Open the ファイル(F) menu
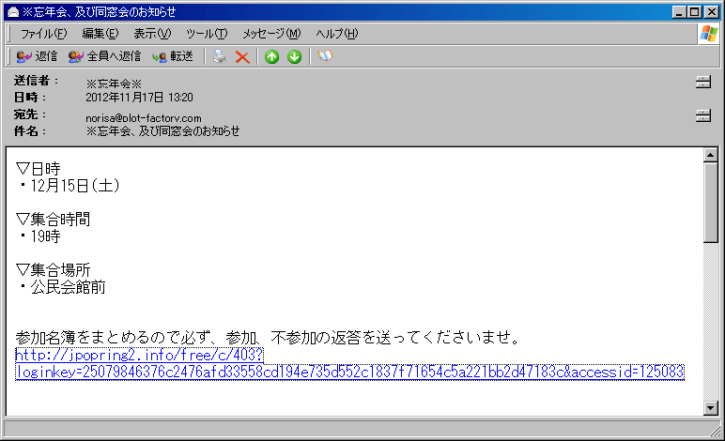 tap(43, 34)
